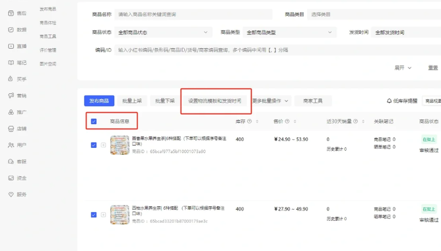Viewport: 441px width, 251px height.
Task: Click the 编码/ID input field
Action: (278, 50)
